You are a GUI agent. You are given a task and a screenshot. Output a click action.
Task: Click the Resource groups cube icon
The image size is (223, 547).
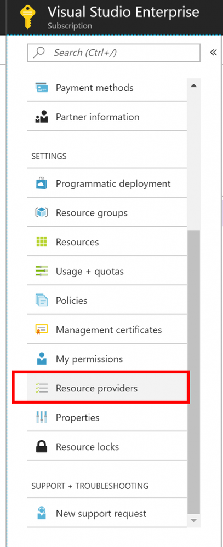42,212
